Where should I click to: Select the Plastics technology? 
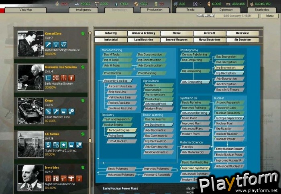coord(195,147)
